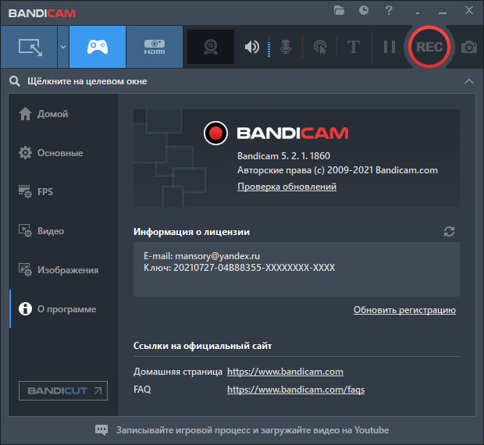Viewport: 484px width, 445px height.
Task: Toggle the speaker sound recording
Action: point(251,47)
